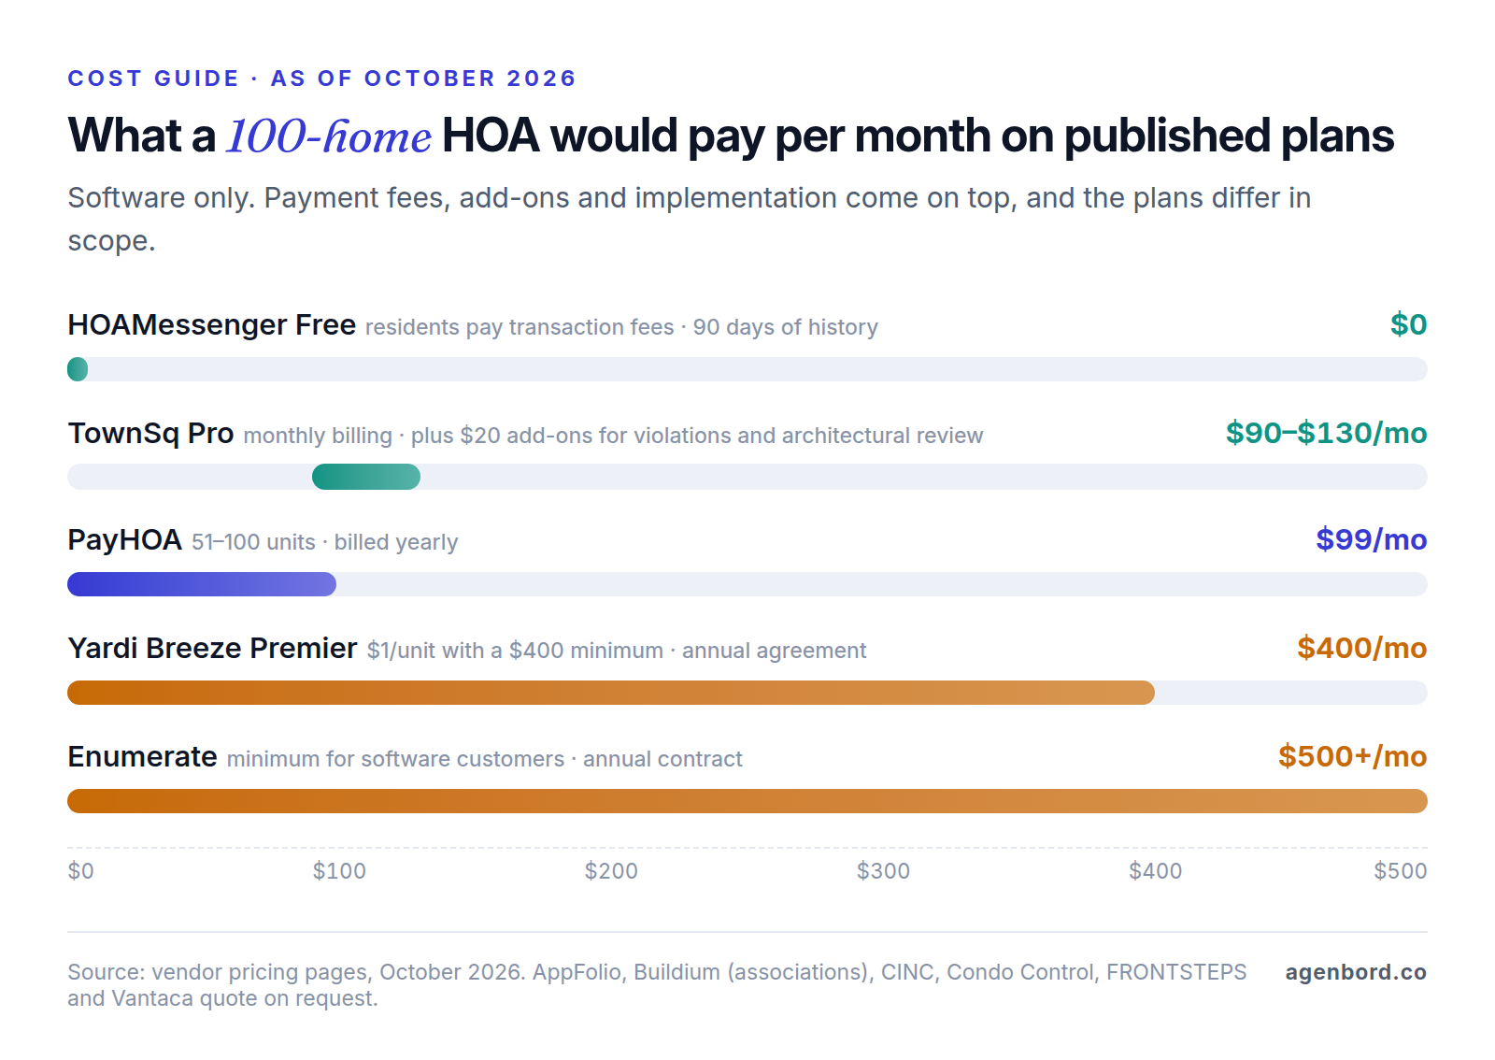The height and width of the screenshot is (1060, 1495).
Task: Click the '$0' axis tick label
Action: click(x=80, y=871)
